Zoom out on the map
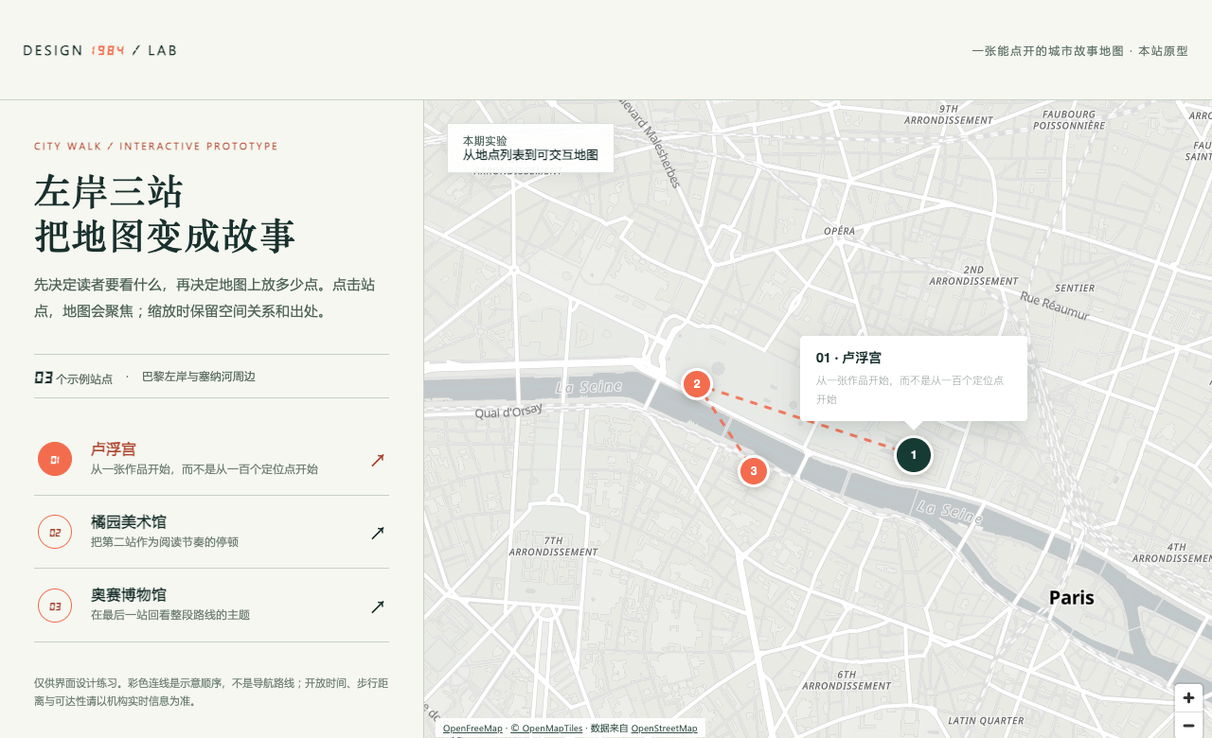 point(1188,726)
